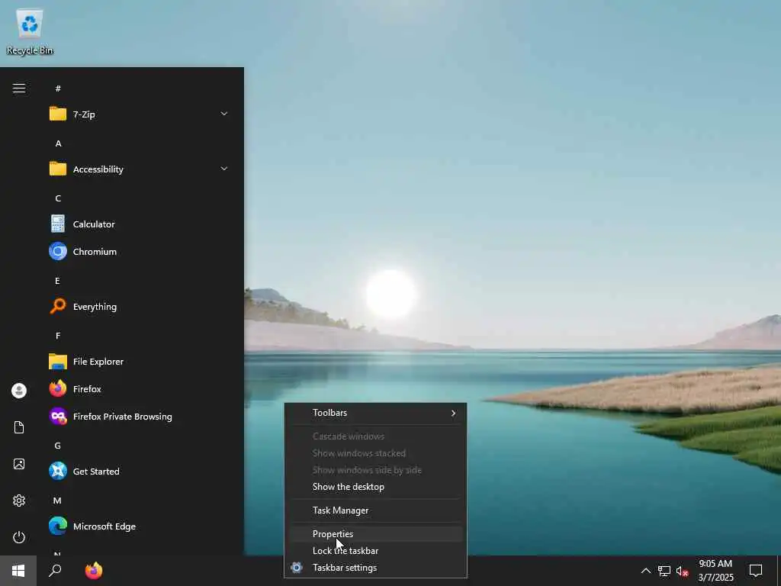The image size is (781, 586).
Task: Launch Microsoft Edge from the list
Action: pos(140,526)
